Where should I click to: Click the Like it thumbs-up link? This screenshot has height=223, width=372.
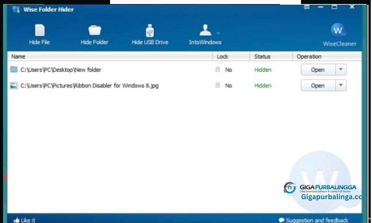24,220
